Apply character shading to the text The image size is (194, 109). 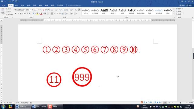[45, 14]
